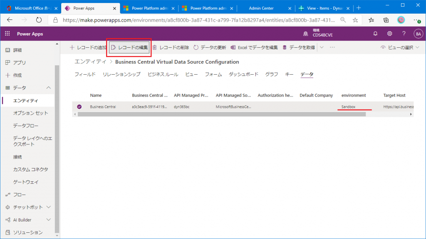Select エンティティ in the left navigation
This screenshot has height=239, width=426.
pos(25,100)
